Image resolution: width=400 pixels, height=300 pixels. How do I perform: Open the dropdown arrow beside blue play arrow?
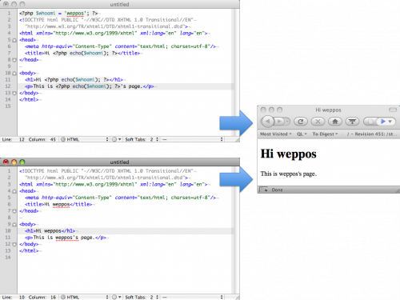(x=390, y=122)
